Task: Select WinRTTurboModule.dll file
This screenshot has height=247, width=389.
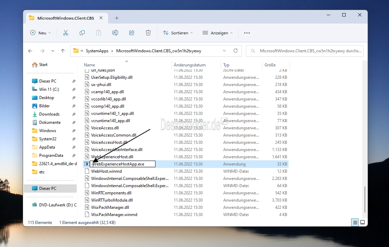Action: click(112, 200)
